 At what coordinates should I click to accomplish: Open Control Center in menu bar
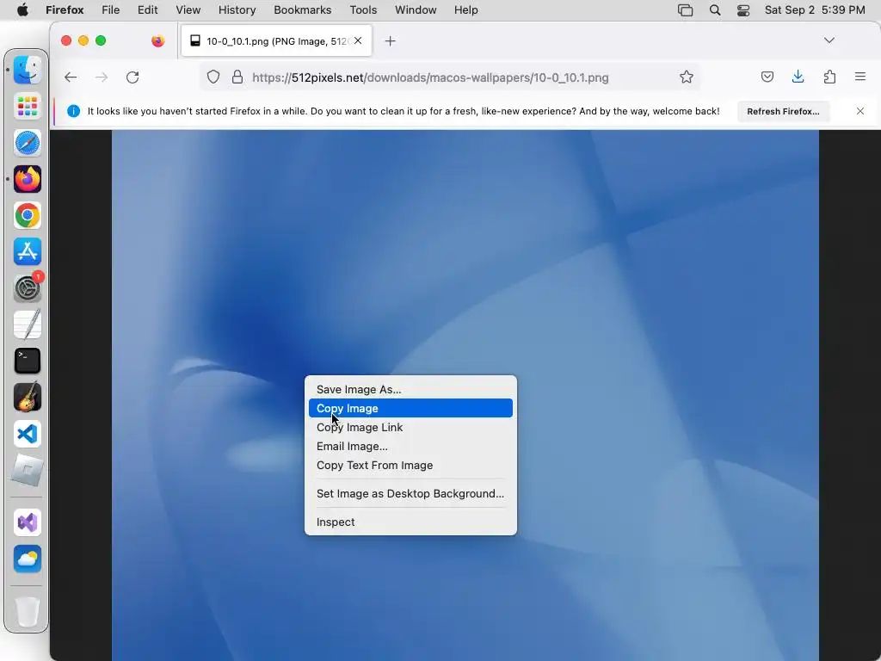click(743, 10)
